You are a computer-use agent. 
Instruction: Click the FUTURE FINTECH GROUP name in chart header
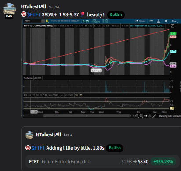pos(65,21)
